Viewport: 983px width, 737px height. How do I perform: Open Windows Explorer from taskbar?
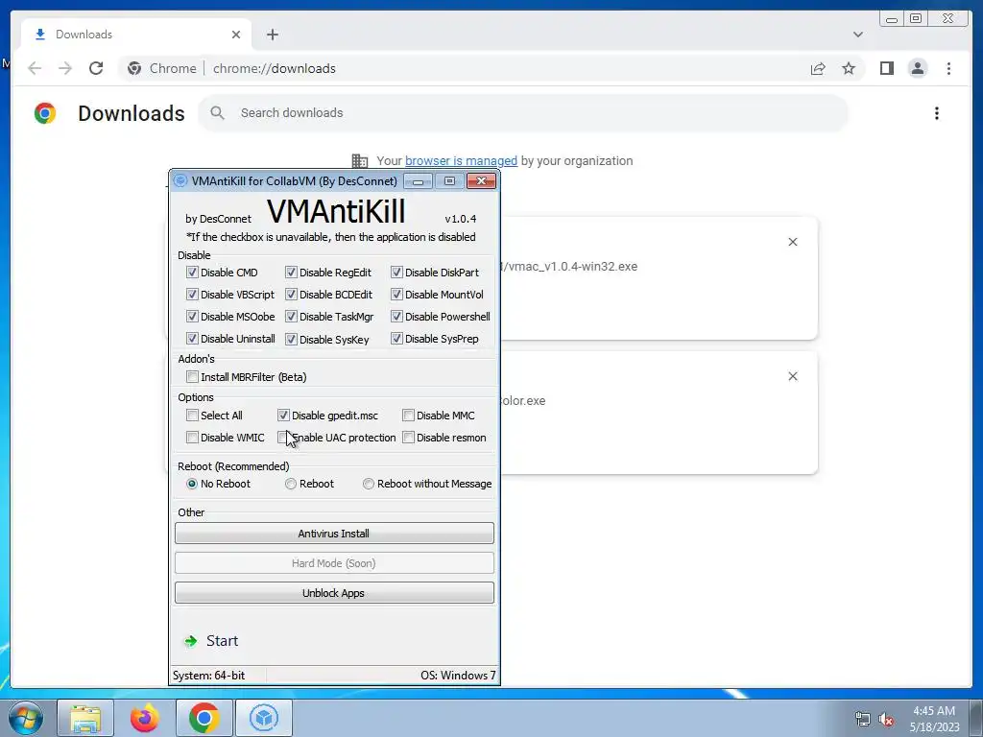pos(85,718)
